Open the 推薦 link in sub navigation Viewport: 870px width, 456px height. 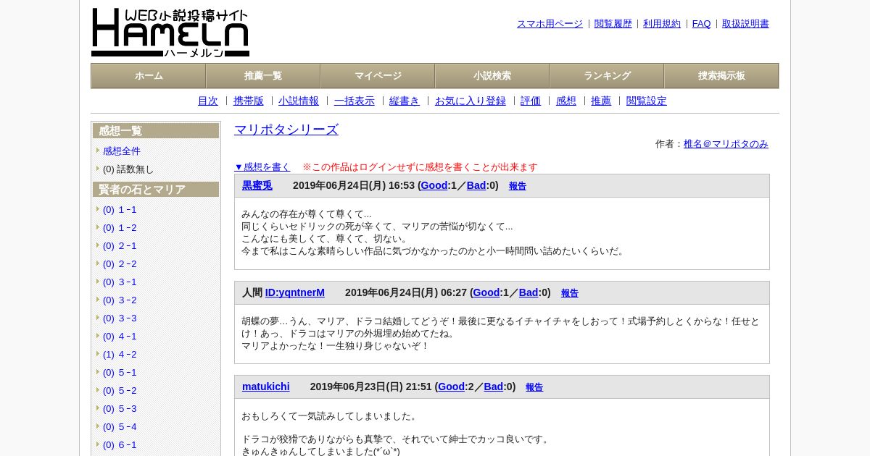coord(601,101)
